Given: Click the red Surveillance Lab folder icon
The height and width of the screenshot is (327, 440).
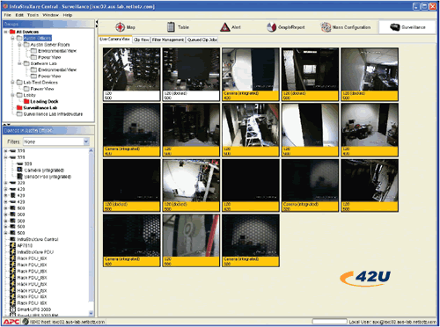Looking at the screenshot, I should tap(19, 108).
